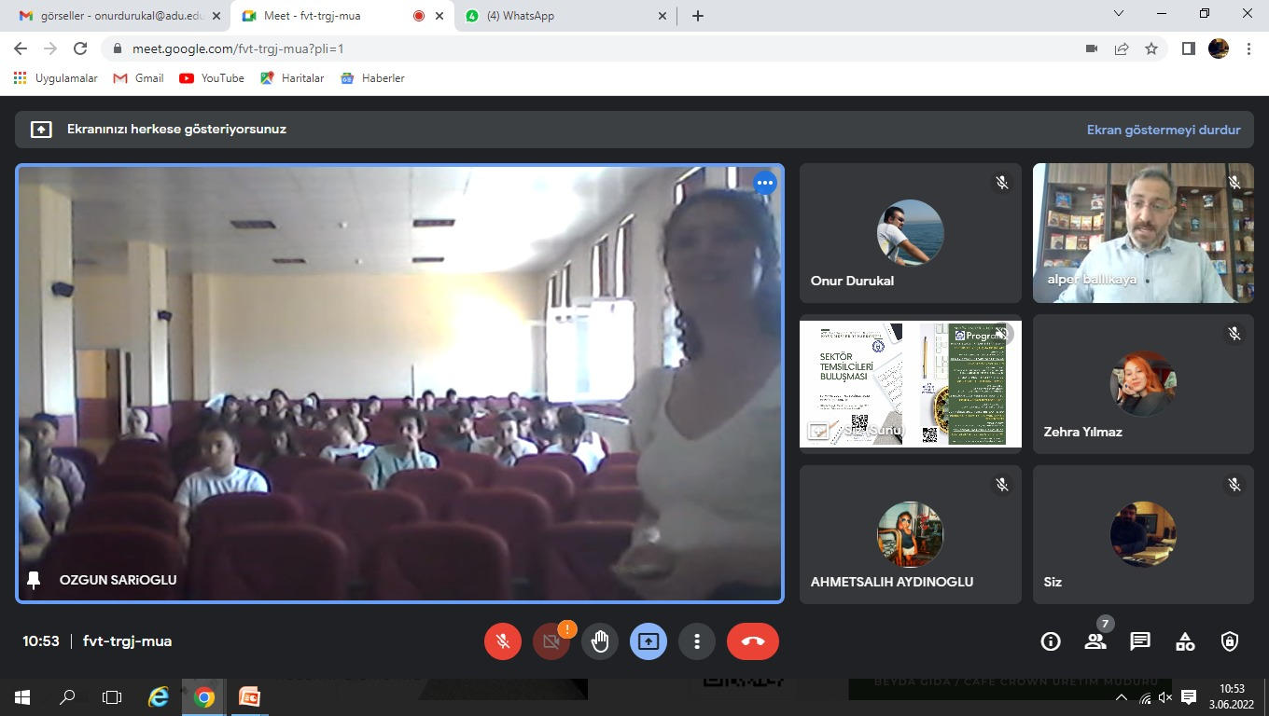Open host controls lock-shield icon
Screen dimensions: 1269x716
1230,641
